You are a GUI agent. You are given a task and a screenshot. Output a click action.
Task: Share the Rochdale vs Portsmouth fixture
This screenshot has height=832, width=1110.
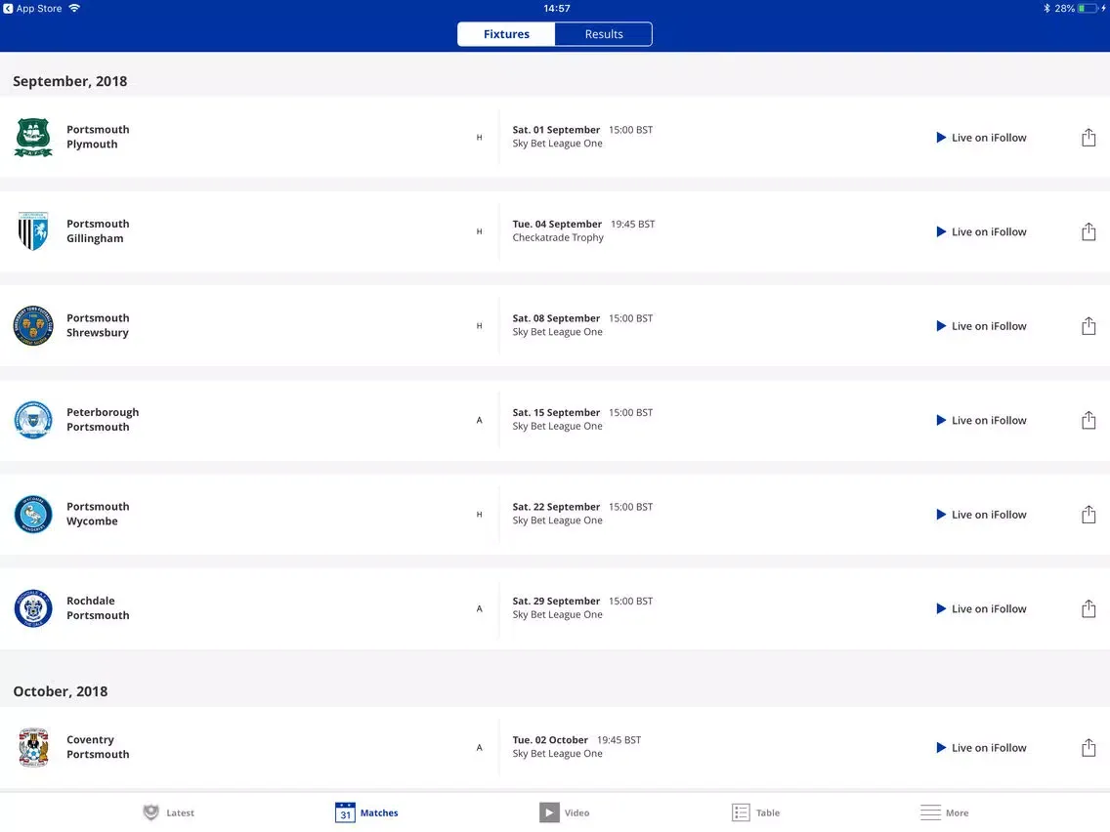click(x=1089, y=608)
